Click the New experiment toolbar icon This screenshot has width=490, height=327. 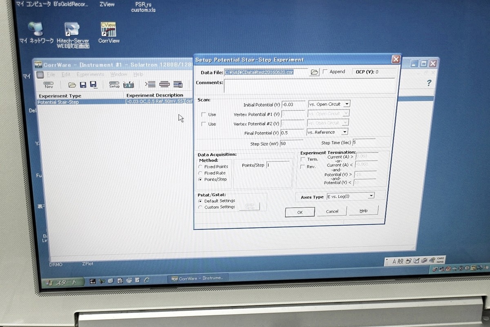(49, 85)
